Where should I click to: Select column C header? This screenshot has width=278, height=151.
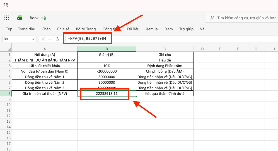pos(165,49)
